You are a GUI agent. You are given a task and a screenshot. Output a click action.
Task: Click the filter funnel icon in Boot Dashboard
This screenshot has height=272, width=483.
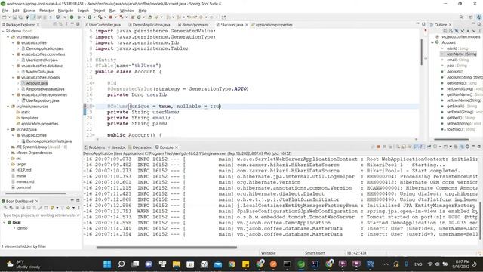point(62,208)
